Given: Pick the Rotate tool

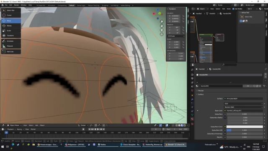Looking at the screenshot, I should point(11,26).
